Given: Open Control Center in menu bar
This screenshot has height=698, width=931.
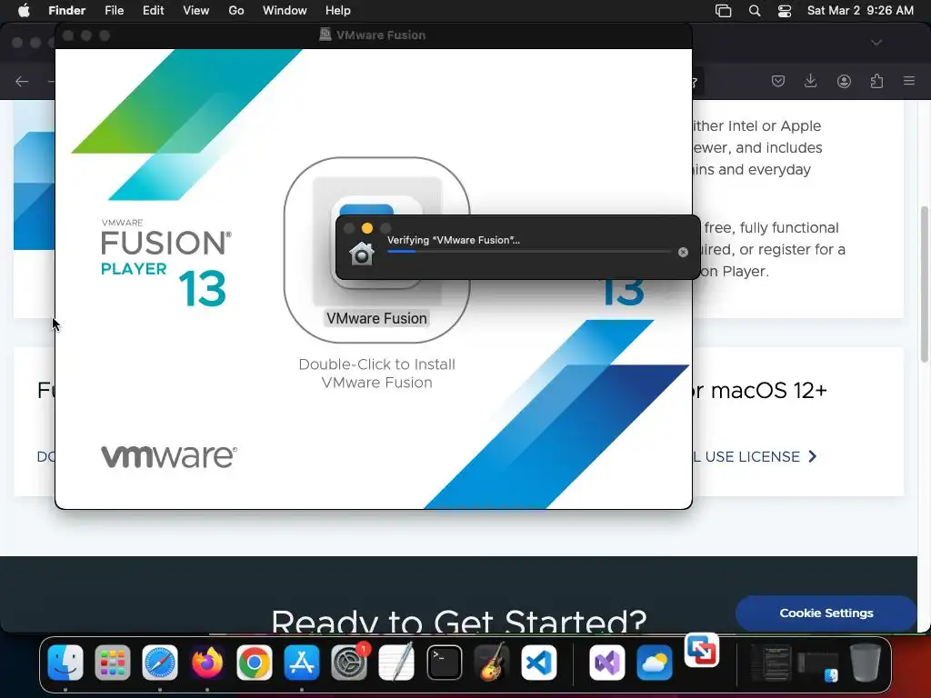Looking at the screenshot, I should tap(785, 11).
